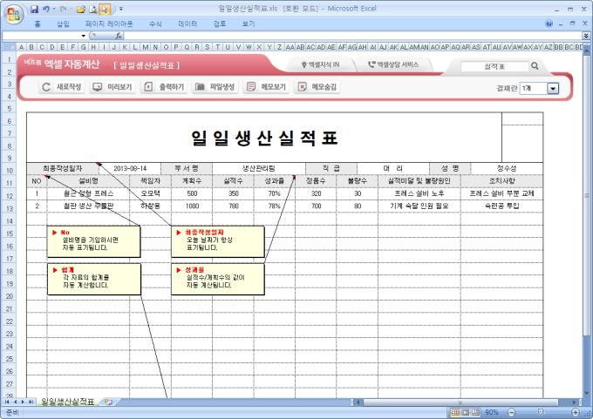
Task: Click the 숙련공 투입 action cell
Action: coord(501,206)
